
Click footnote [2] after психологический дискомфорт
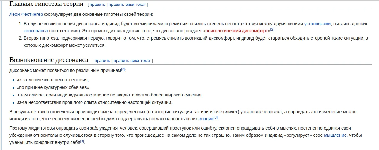272,30
